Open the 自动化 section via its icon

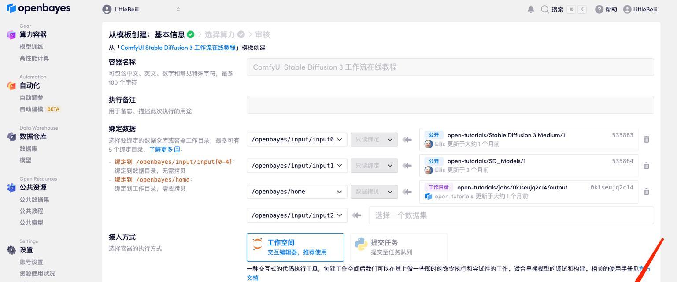(11, 85)
